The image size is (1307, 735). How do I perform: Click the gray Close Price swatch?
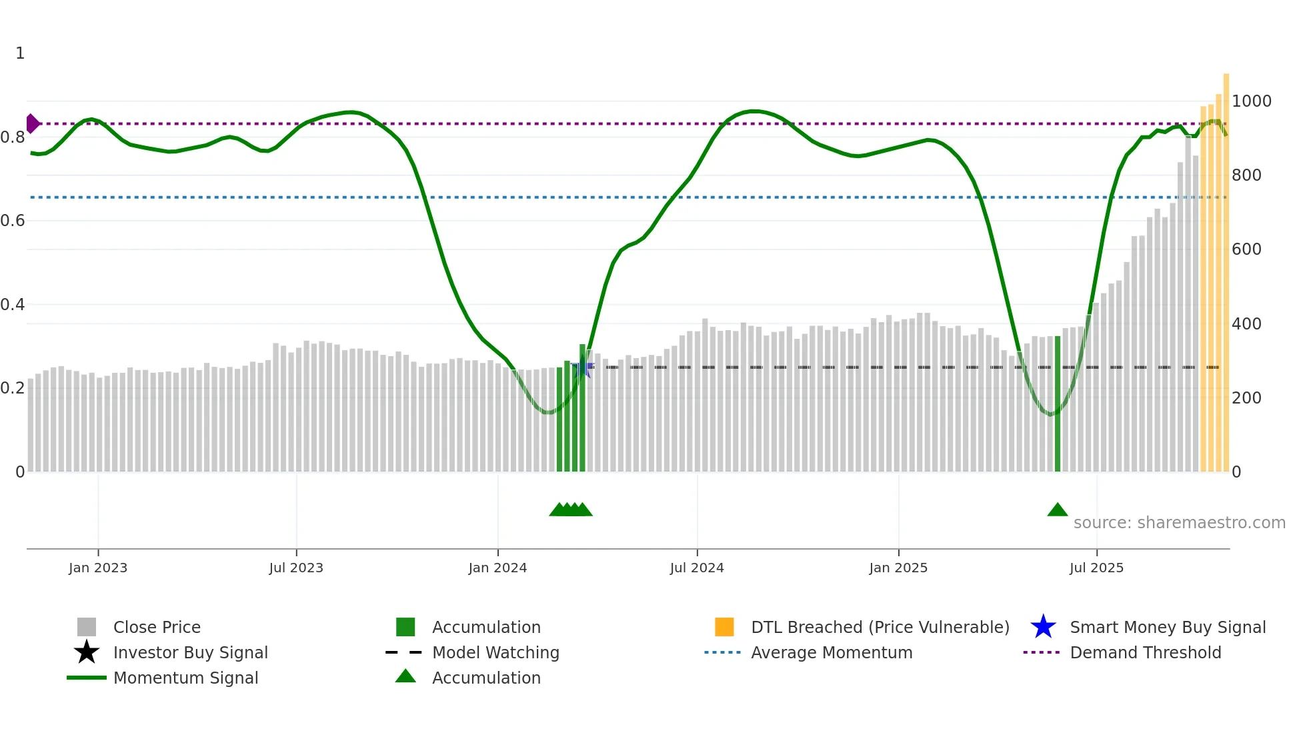tap(87, 627)
